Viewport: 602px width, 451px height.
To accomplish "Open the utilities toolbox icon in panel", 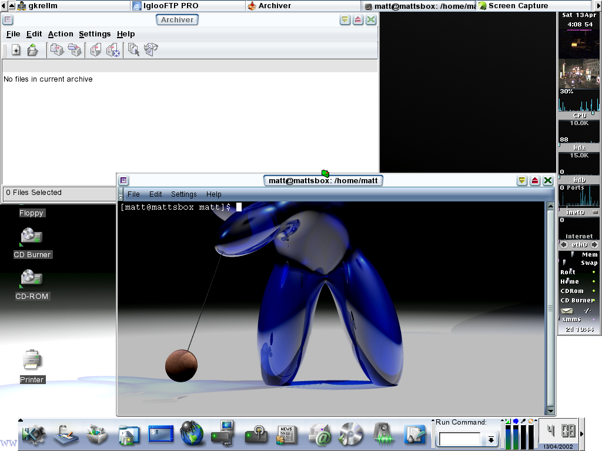I will coord(97,435).
